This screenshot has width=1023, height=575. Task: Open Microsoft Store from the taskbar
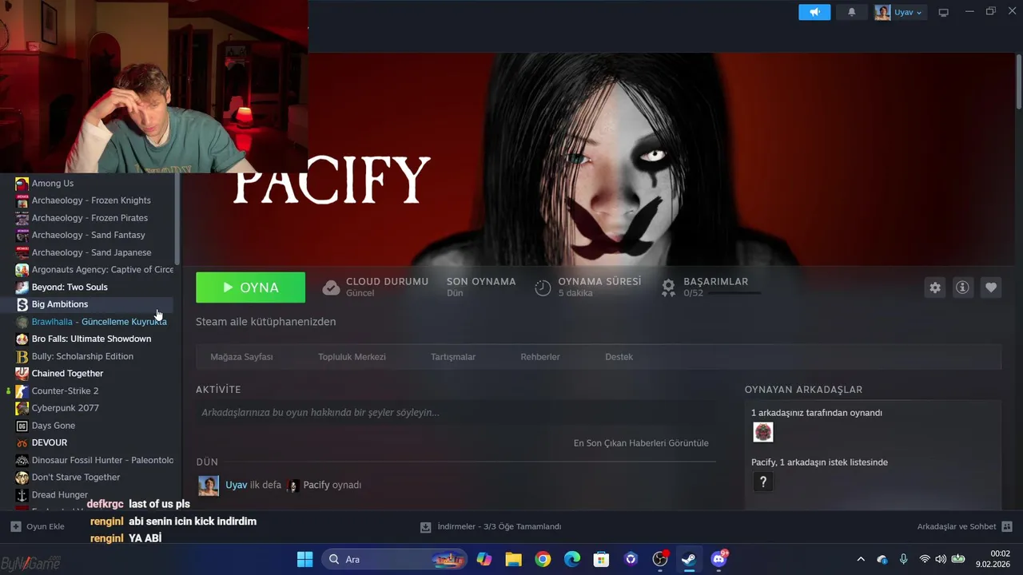coord(601,559)
